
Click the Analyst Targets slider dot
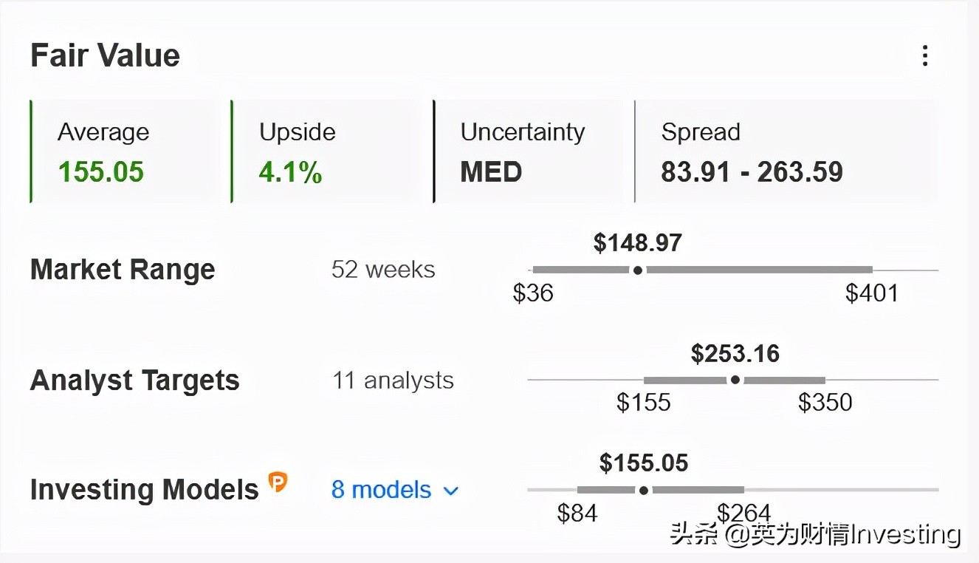(x=735, y=380)
